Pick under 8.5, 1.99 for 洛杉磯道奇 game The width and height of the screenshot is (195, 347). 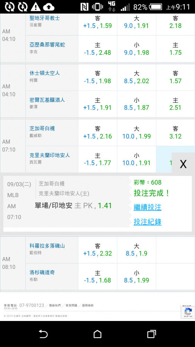(x=136, y=277)
